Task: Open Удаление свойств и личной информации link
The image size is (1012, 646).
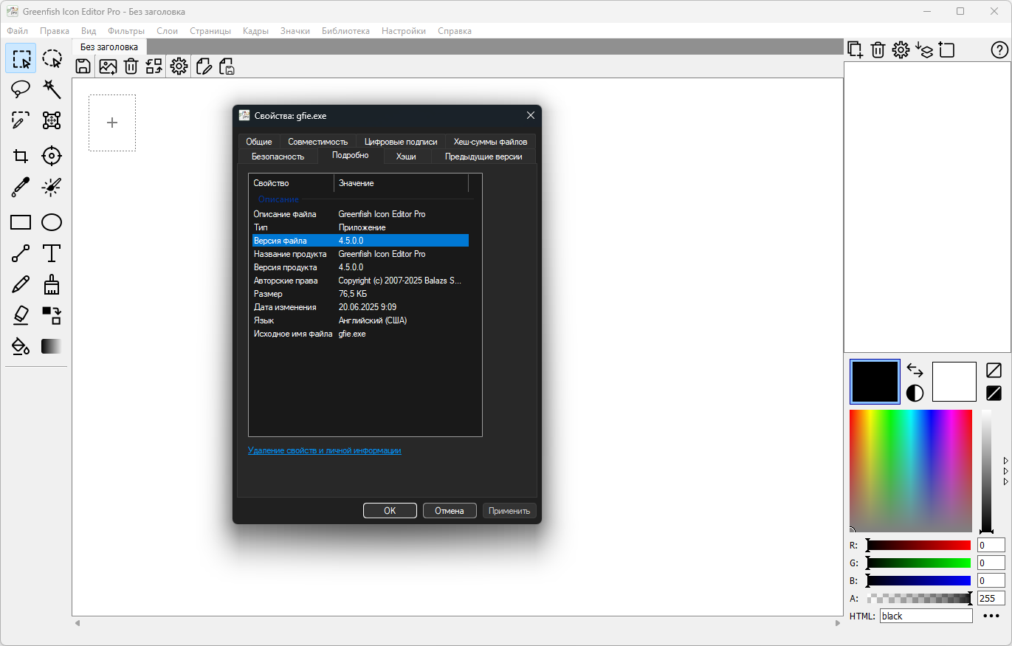Action: 325,450
